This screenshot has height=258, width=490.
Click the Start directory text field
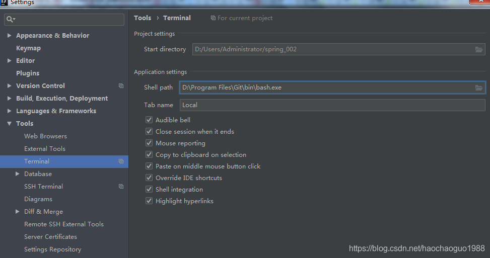339,49
